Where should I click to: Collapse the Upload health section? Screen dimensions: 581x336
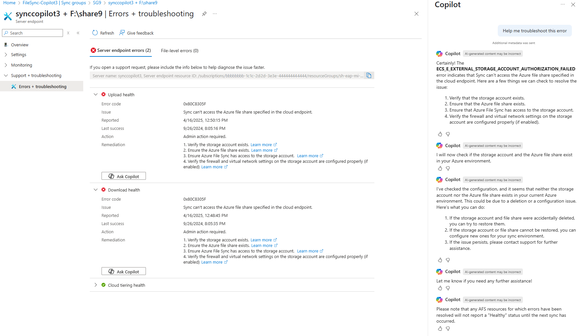[96, 95]
